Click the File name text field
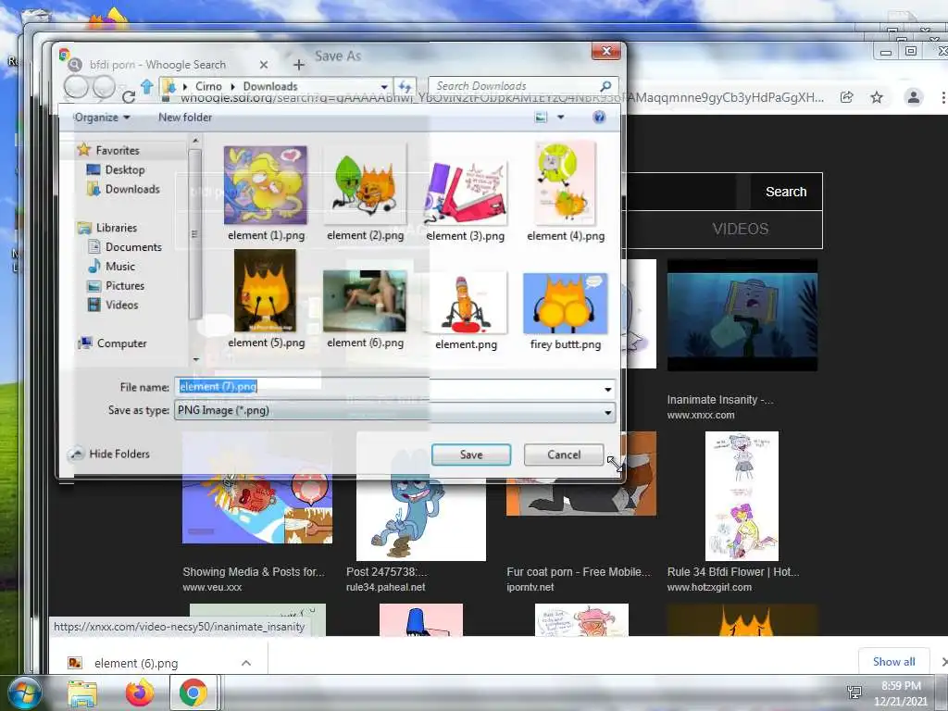 pos(387,388)
